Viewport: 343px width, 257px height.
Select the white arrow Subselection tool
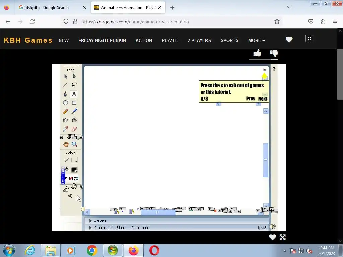[74, 76]
